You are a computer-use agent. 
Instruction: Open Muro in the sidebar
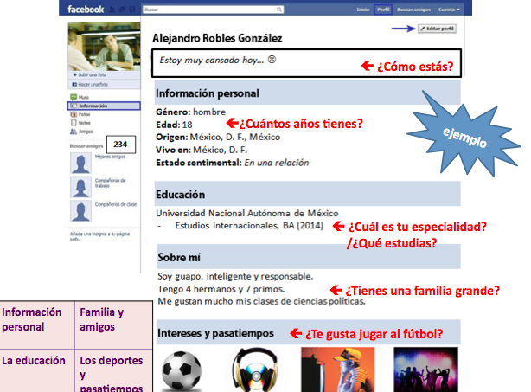pos(84,97)
